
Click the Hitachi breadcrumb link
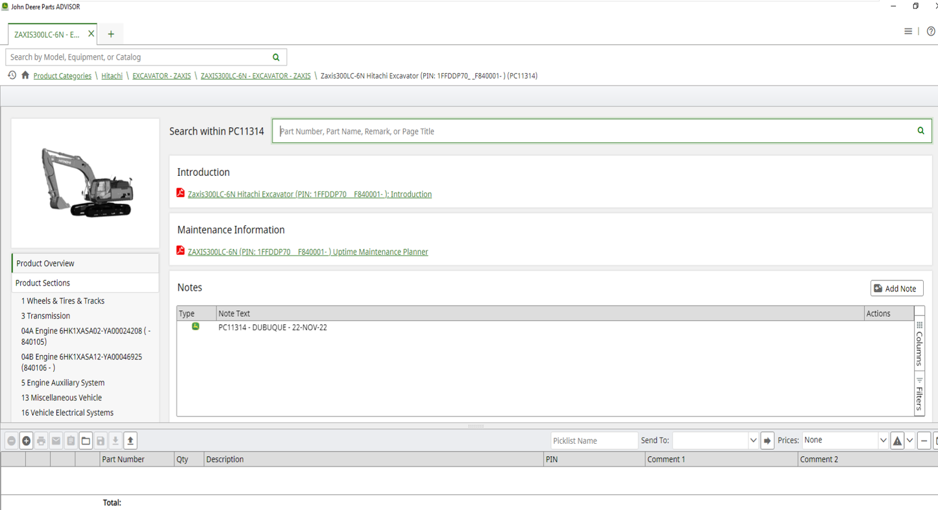point(112,76)
